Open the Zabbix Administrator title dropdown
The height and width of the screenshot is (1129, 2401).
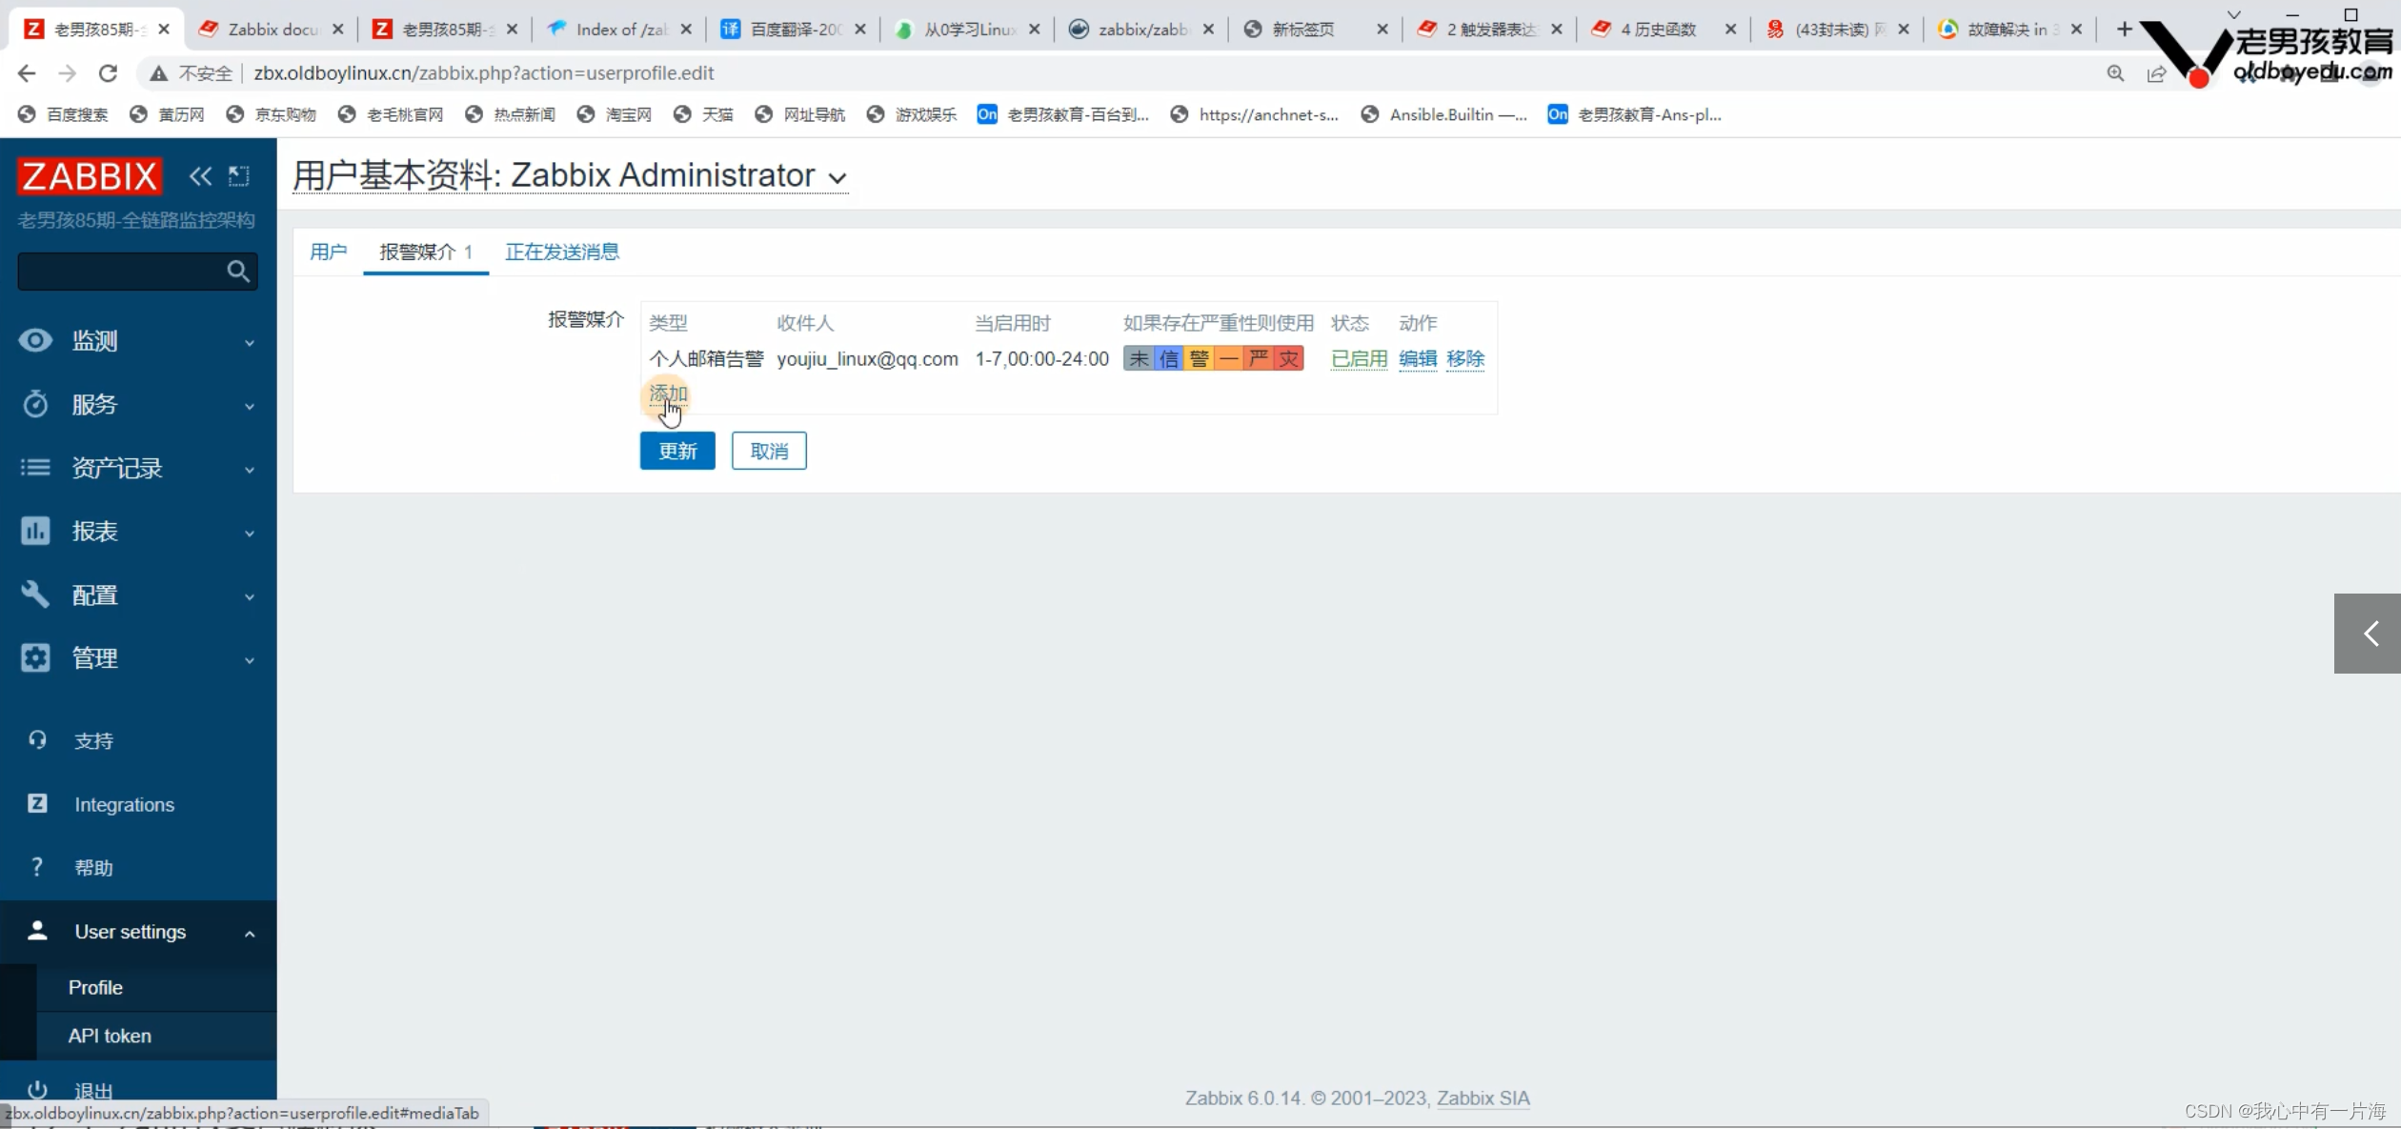837,178
